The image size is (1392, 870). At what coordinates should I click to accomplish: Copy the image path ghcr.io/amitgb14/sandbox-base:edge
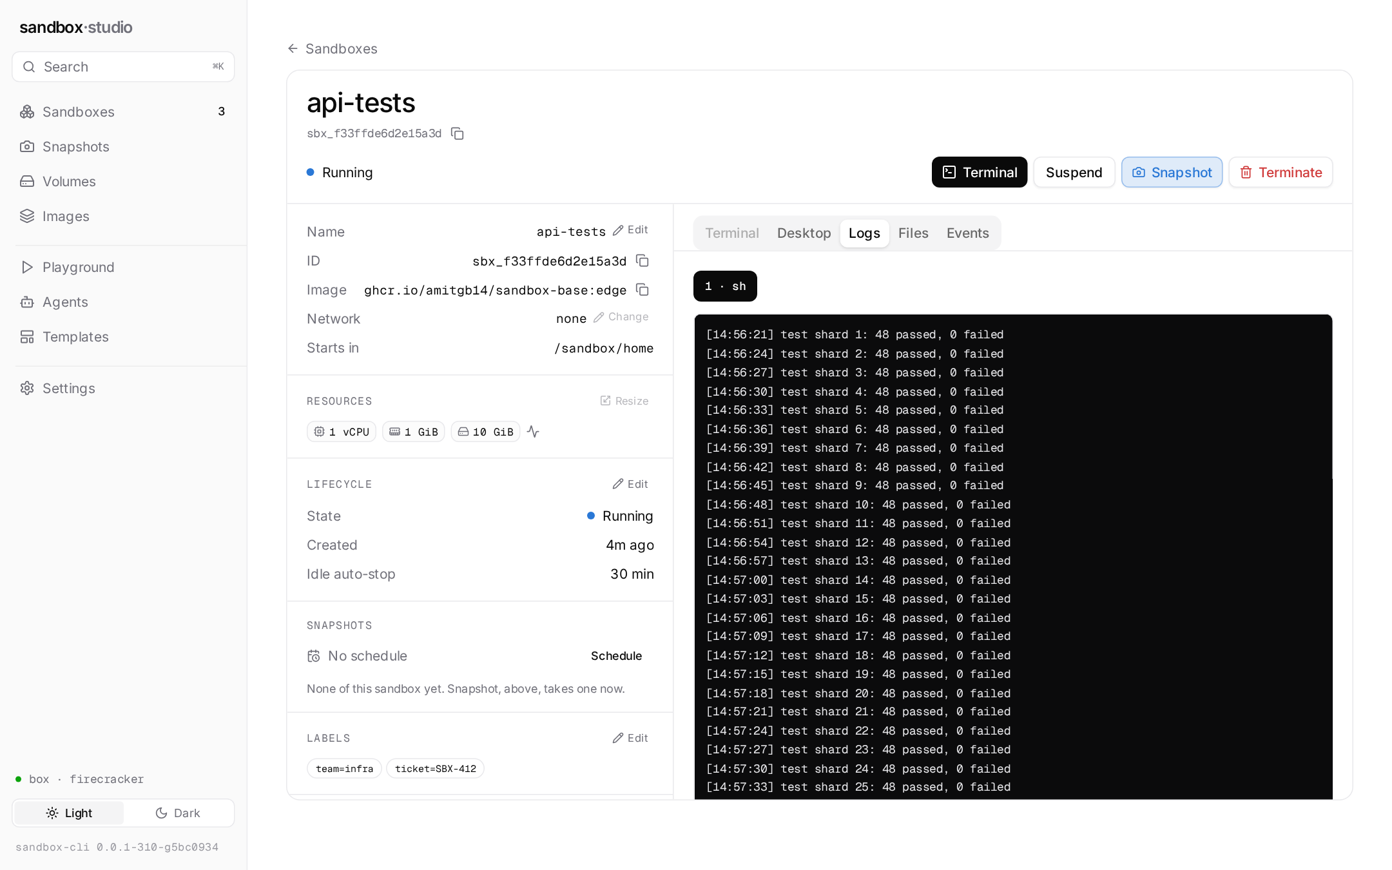[643, 289]
